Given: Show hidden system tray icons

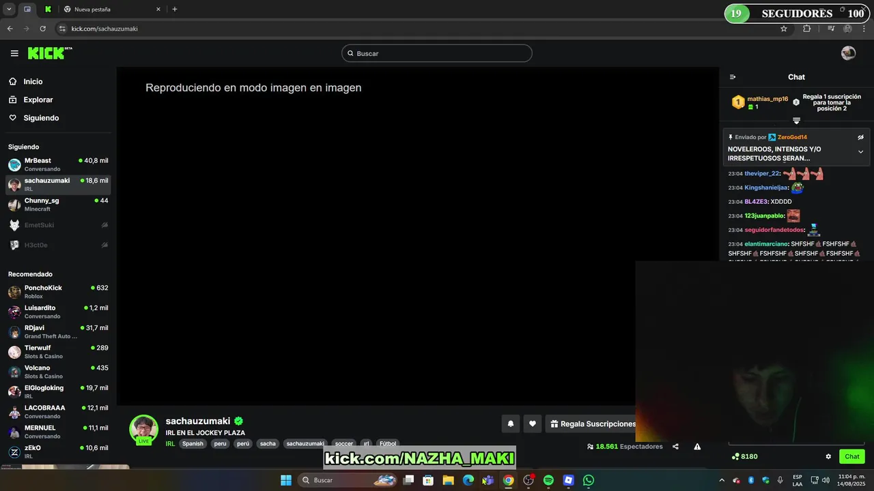Looking at the screenshot, I should click(x=721, y=480).
